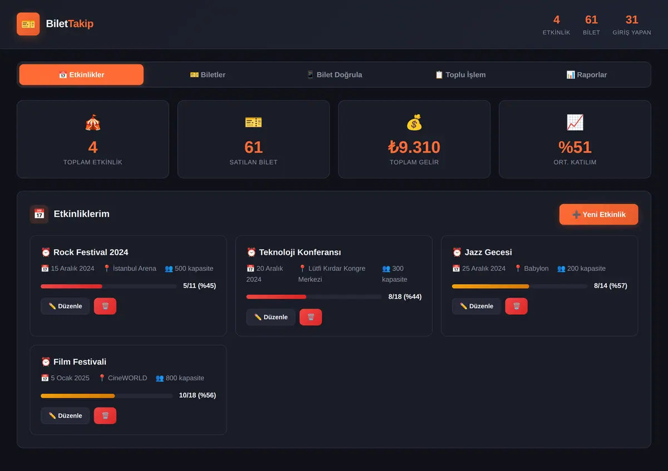Delete the Film Festivali event
The height and width of the screenshot is (471, 668).
[x=105, y=416]
